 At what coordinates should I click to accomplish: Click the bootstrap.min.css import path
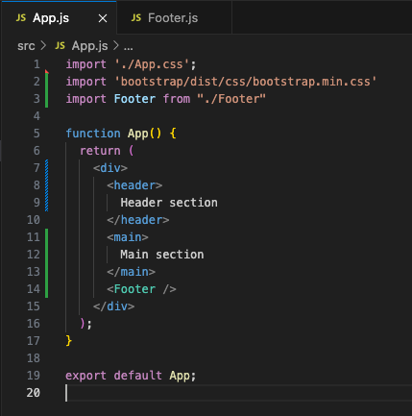click(245, 82)
